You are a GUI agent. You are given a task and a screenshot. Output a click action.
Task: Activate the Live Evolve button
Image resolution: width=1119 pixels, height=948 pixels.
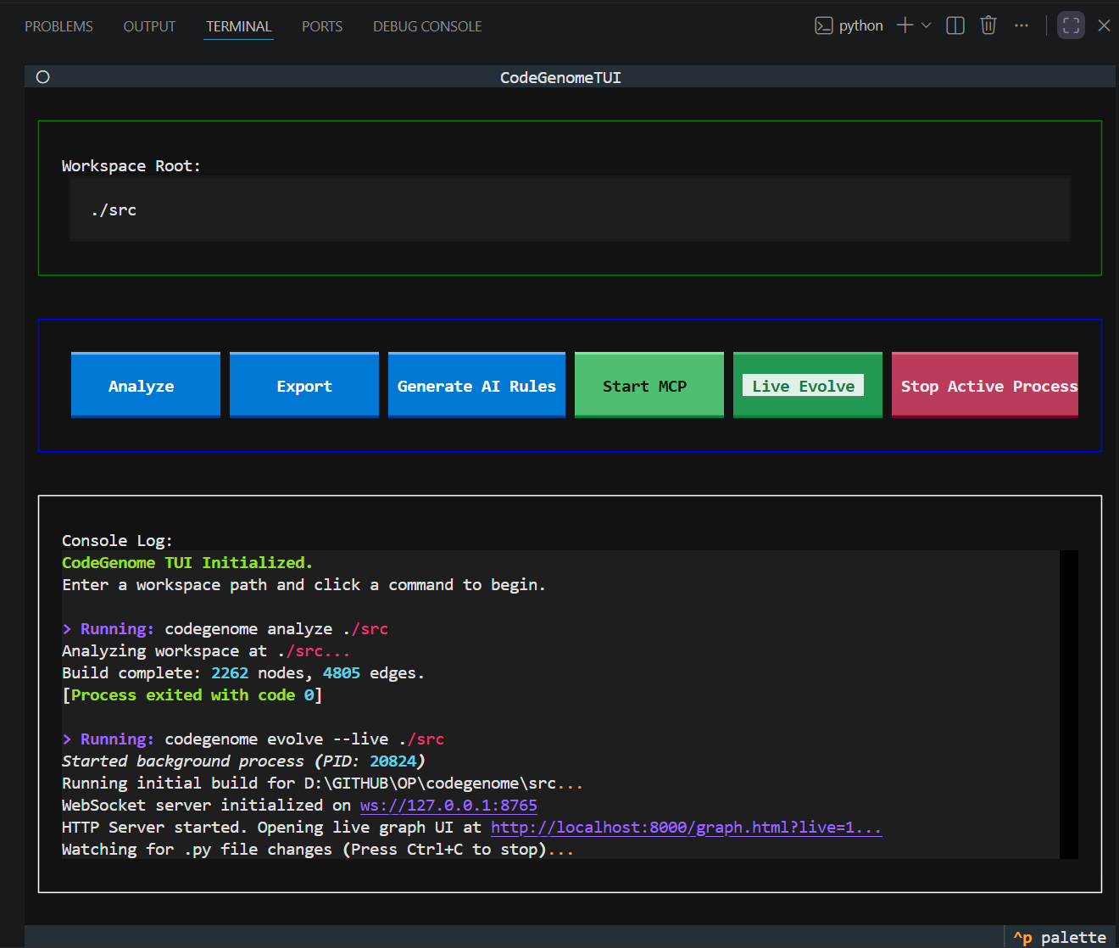[x=808, y=385]
